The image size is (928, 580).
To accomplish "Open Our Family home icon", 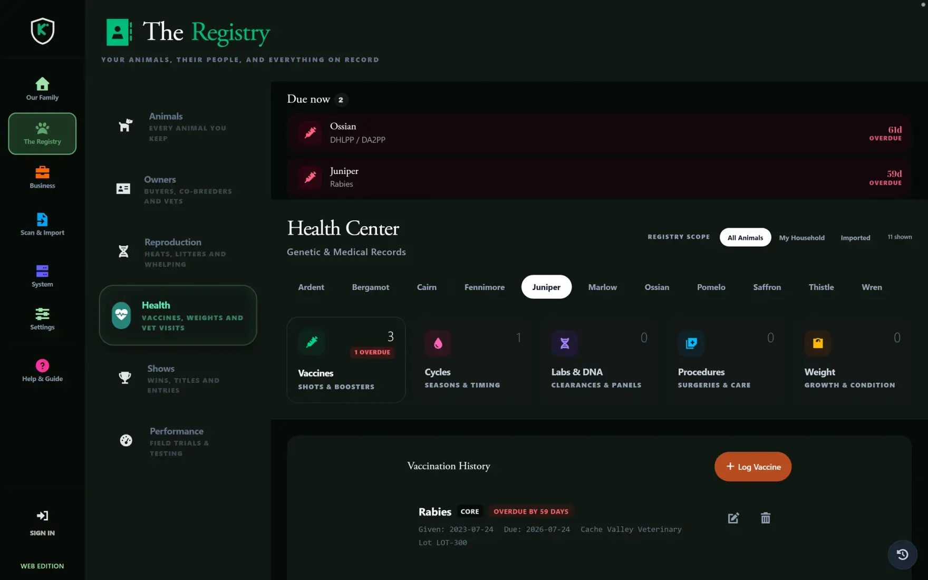I will (x=42, y=84).
